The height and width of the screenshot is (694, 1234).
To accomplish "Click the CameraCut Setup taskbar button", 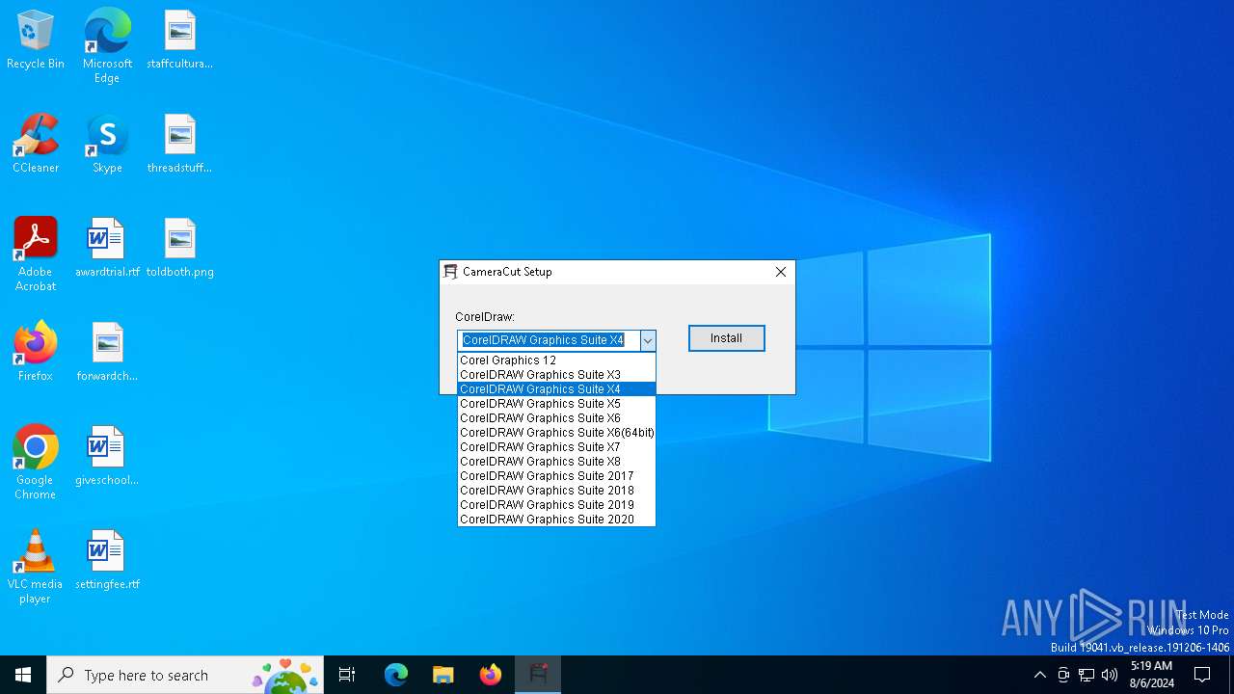I will click(538, 675).
